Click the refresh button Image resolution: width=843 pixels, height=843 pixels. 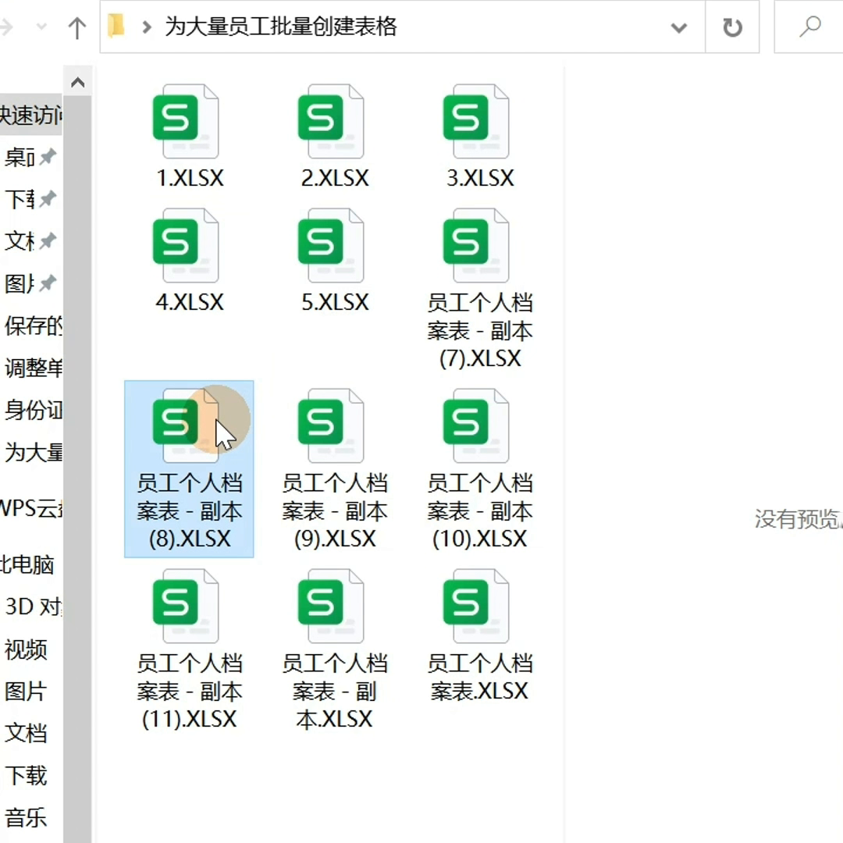pos(732,26)
